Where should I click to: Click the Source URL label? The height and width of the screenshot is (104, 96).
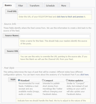pyautogui.click(x=12, y=51)
